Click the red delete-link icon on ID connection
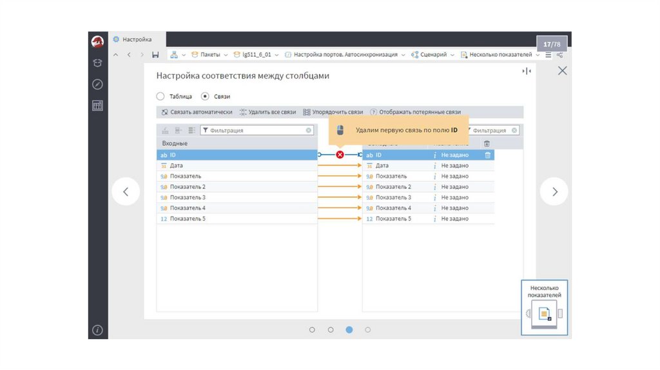 click(x=340, y=155)
